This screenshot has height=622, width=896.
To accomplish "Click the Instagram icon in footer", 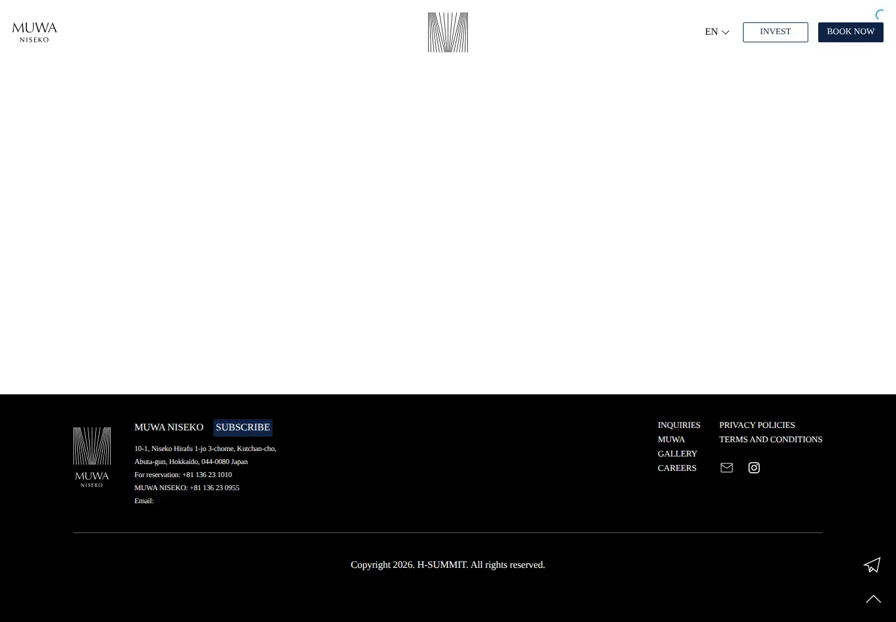I will 754,468.
